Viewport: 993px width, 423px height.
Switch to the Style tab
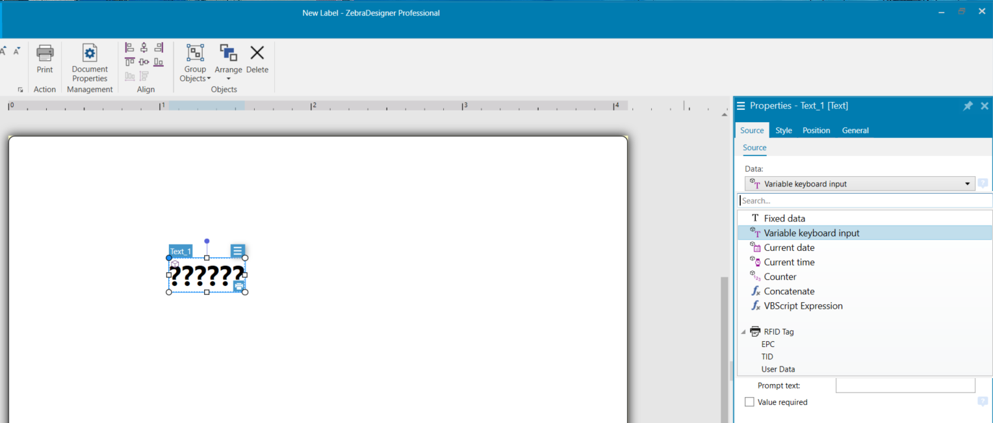pyautogui.click(x=783, y=130)
